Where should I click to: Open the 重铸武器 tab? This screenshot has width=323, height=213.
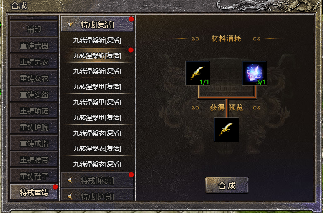(x=34, y=46)
